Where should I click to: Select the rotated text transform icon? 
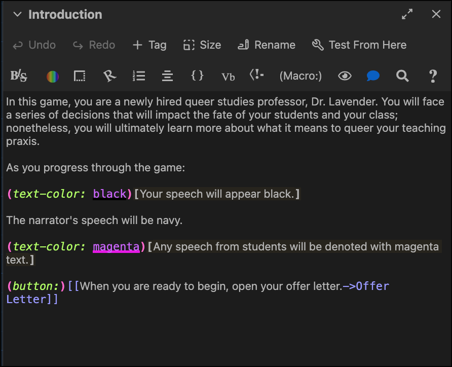coord(109,76)
